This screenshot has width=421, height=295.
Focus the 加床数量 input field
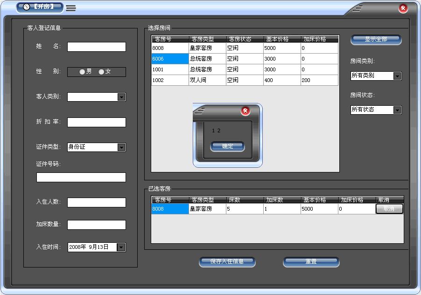(97, 225)
